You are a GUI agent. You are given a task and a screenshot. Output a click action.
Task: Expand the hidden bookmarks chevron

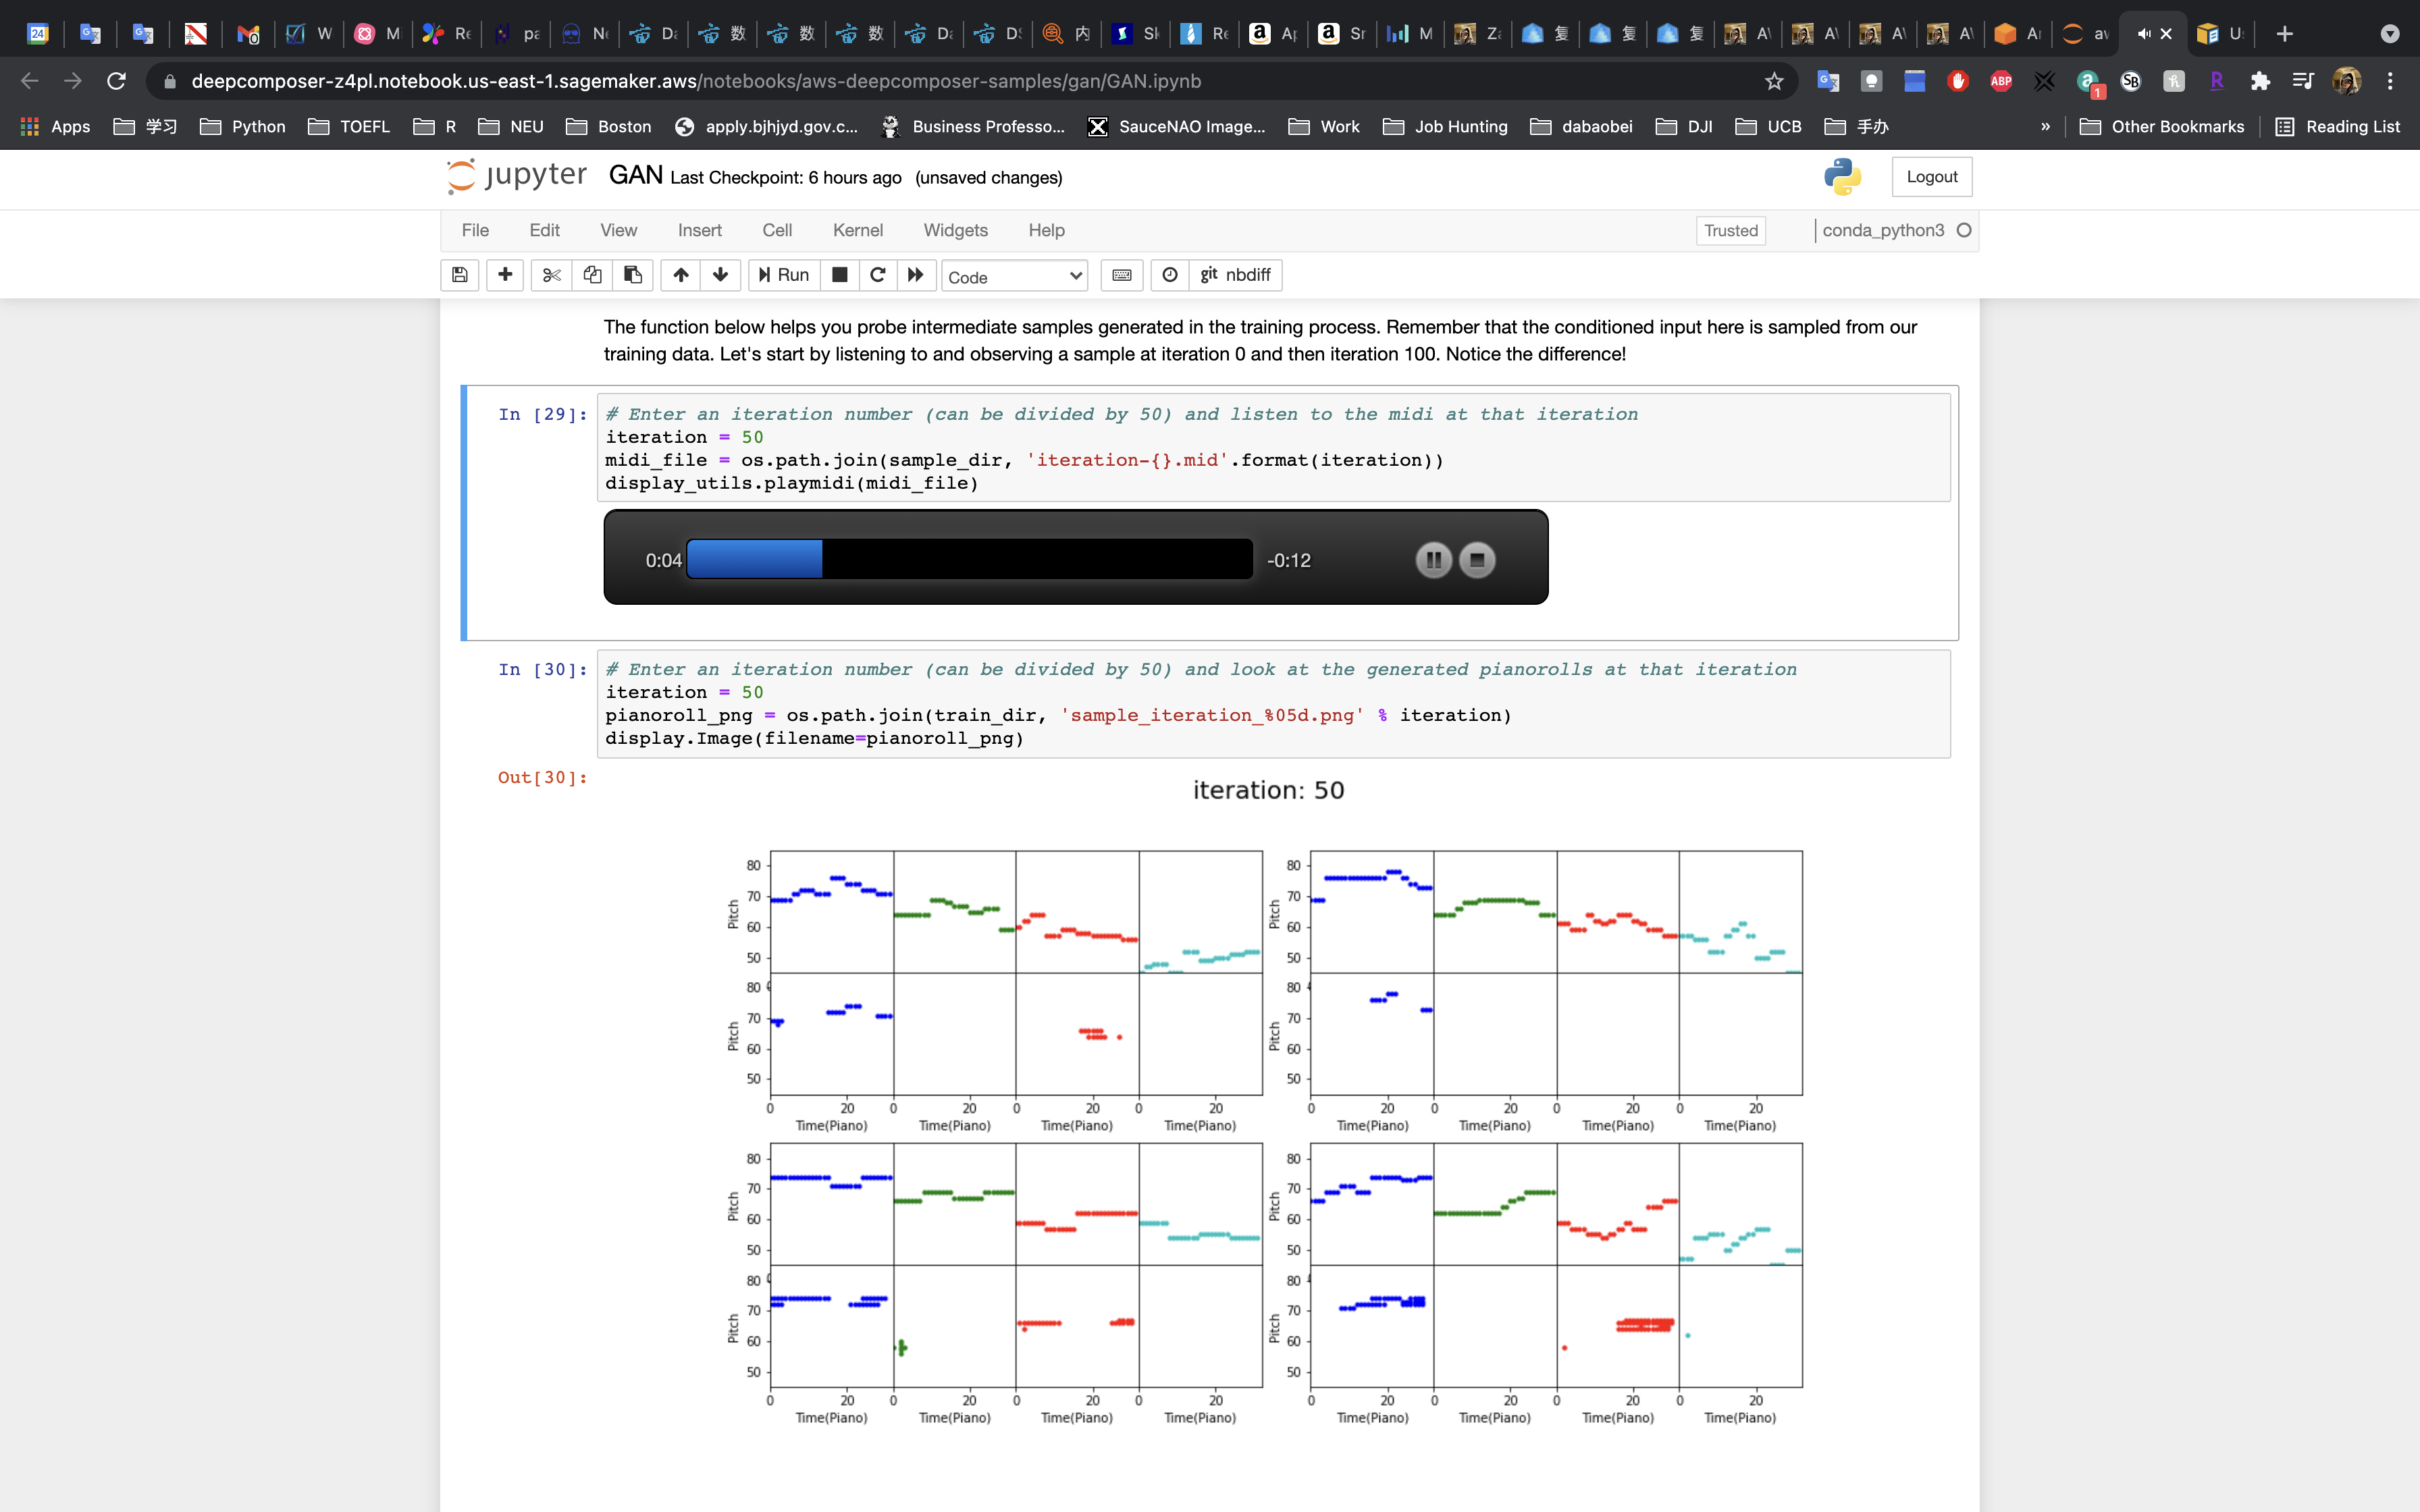pyautogui.click(x=2045, y=127)
